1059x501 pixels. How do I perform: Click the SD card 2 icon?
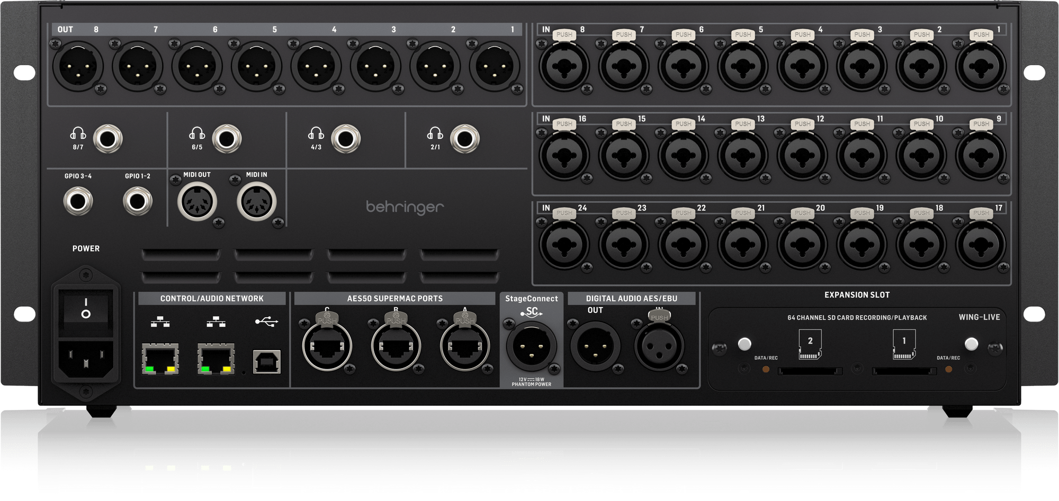(810, 344)
